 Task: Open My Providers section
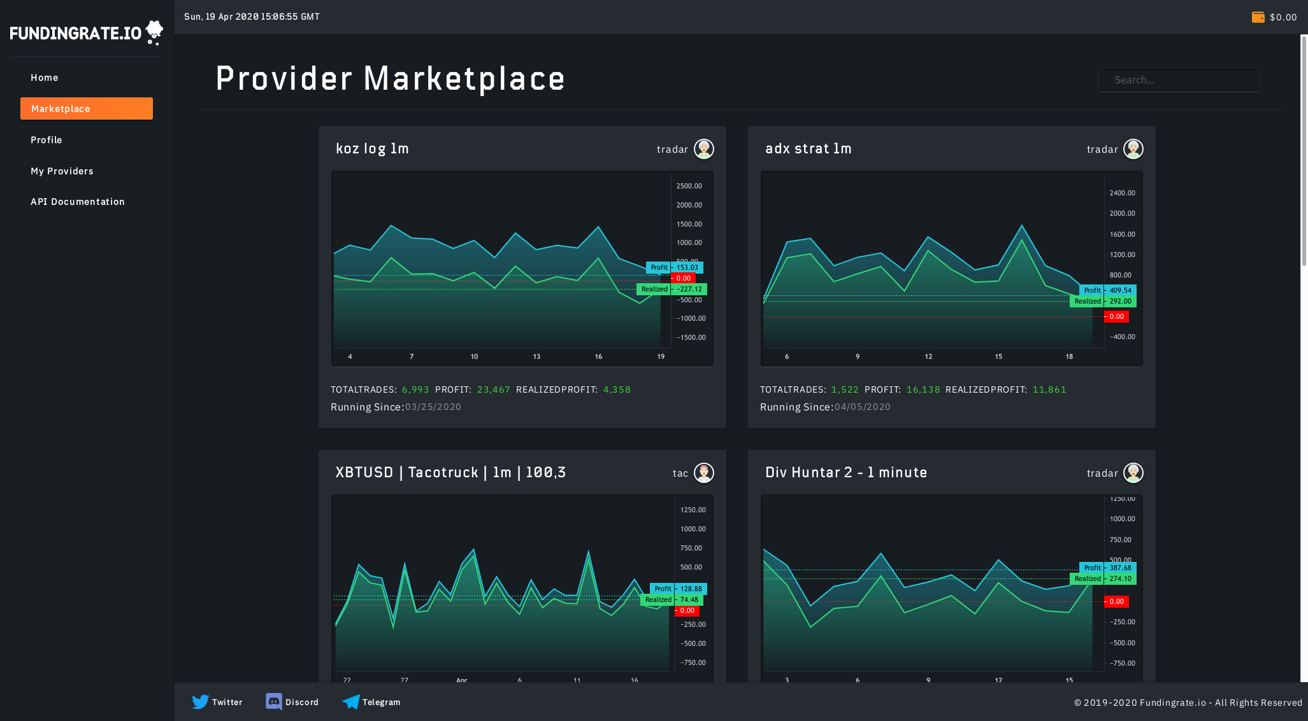click(x=62, y=171)
